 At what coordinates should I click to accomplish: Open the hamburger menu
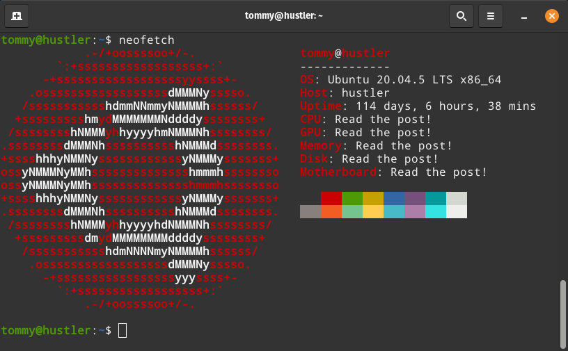(x=491, y=15)
